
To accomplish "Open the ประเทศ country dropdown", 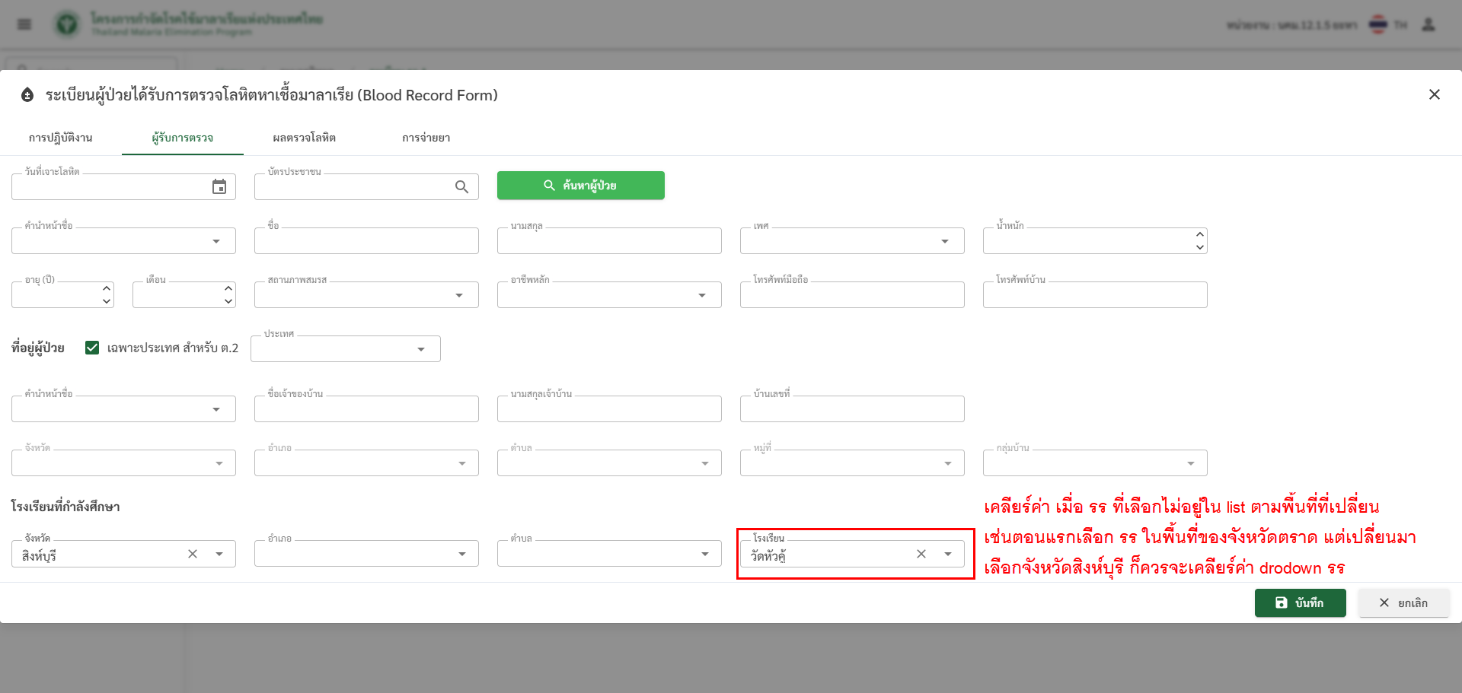I will point(421,349).
